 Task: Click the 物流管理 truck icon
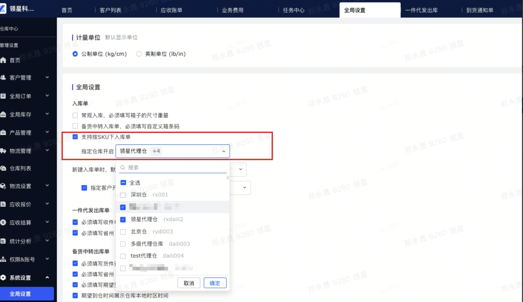tap(3, 151)
